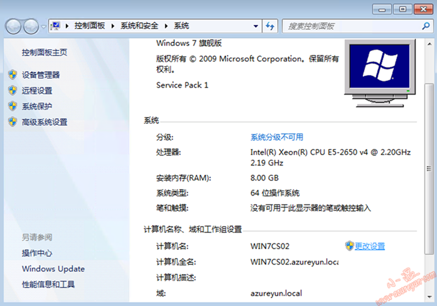Image resolution: width=437 pixels, height=306 pixels.
Task: Open the recent pages dropdown beside Forward
Action: pos(43,27)
